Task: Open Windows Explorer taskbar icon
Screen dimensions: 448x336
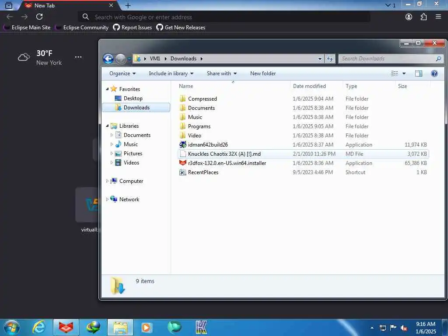Action: click(120, 327)
